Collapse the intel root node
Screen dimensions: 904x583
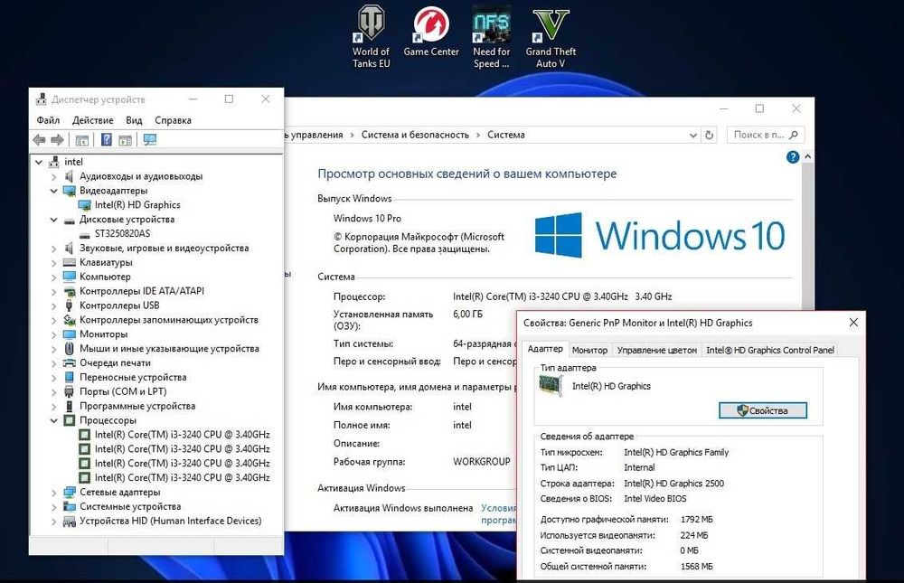pos(39,162)
